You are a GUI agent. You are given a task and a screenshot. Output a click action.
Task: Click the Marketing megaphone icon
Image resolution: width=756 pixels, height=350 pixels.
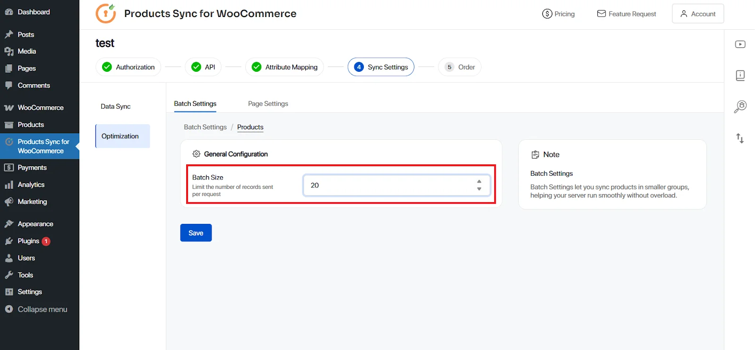(9, 202)
